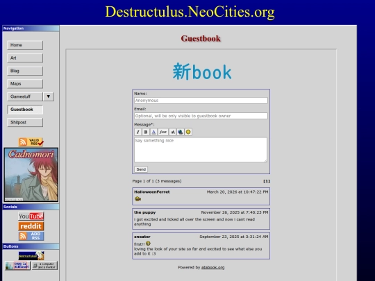Open the Maps navigation item
The width and height of the screenshot is (375, 281).
tap(25, 84)
